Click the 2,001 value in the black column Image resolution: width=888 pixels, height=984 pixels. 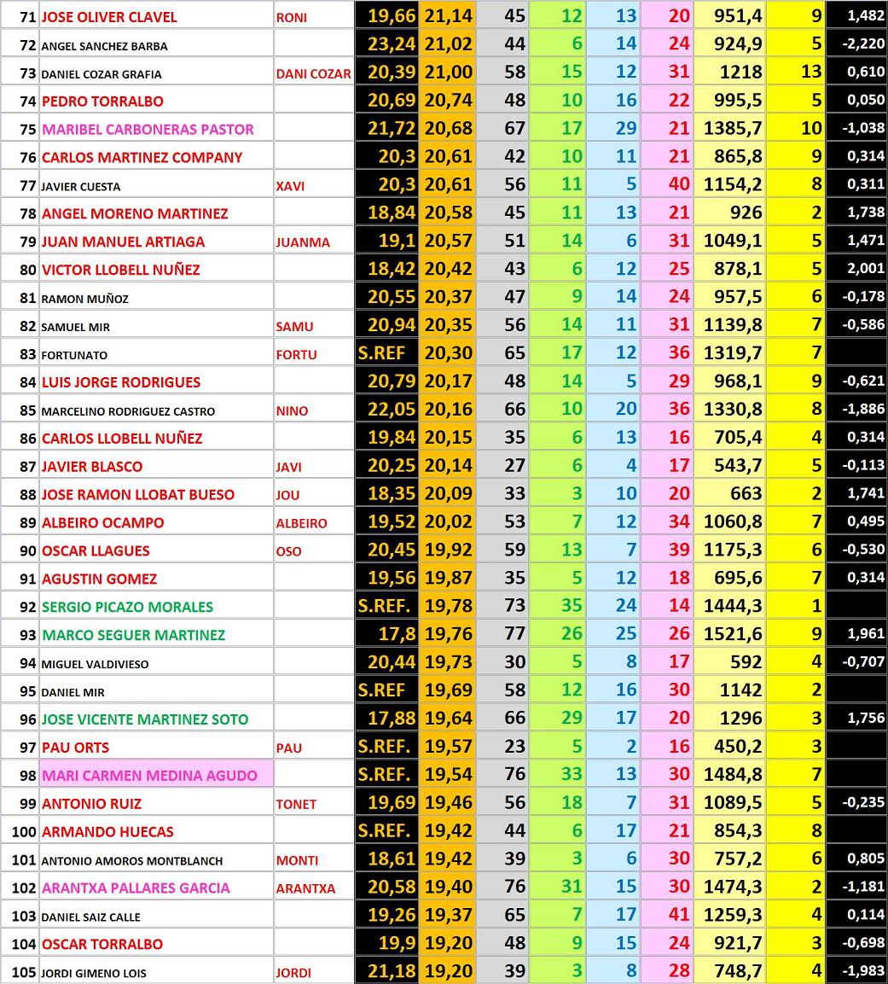click(x=856, y=269)
